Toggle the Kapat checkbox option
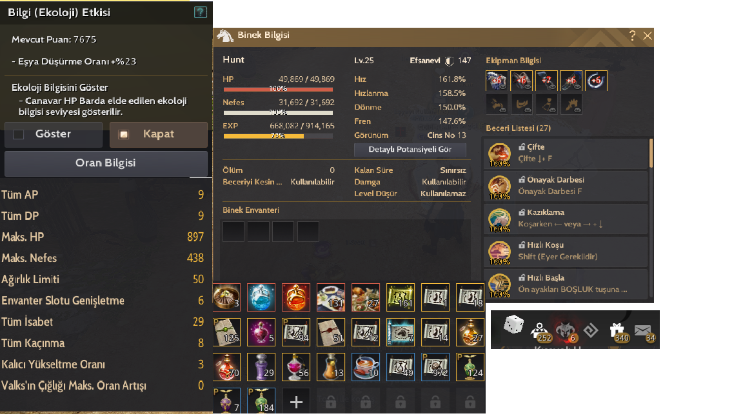The width and height of the screenshot is (743, 418). coord(124,135)
